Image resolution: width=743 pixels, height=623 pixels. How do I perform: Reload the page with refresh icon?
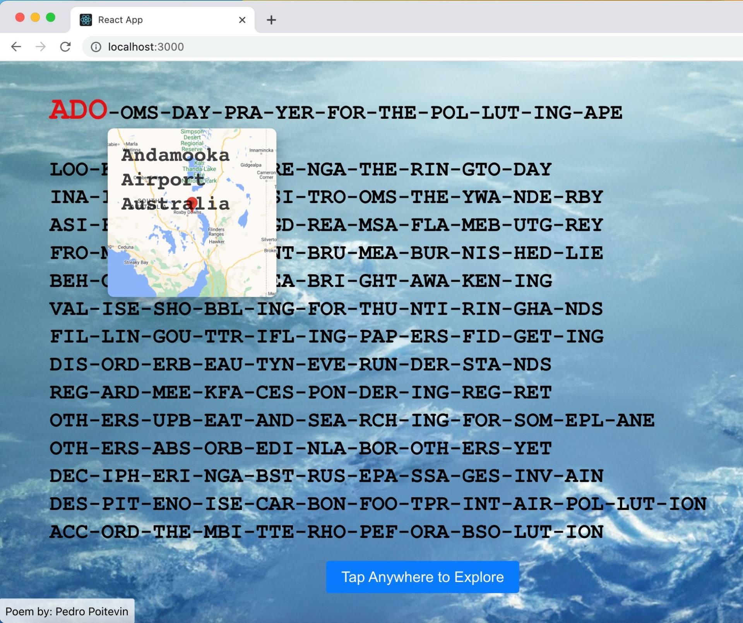[x=65, y=47]
